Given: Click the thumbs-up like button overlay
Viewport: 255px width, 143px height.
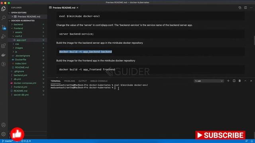Looking at the screenshot, I should pyautogui.click(x=17, y=134).
